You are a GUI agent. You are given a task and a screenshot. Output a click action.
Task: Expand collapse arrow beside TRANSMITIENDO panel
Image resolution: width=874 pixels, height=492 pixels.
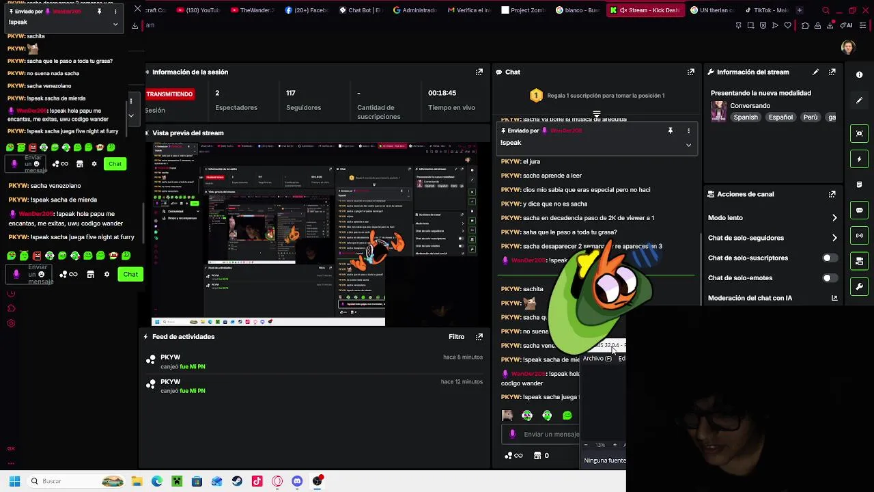coord(131,115)
